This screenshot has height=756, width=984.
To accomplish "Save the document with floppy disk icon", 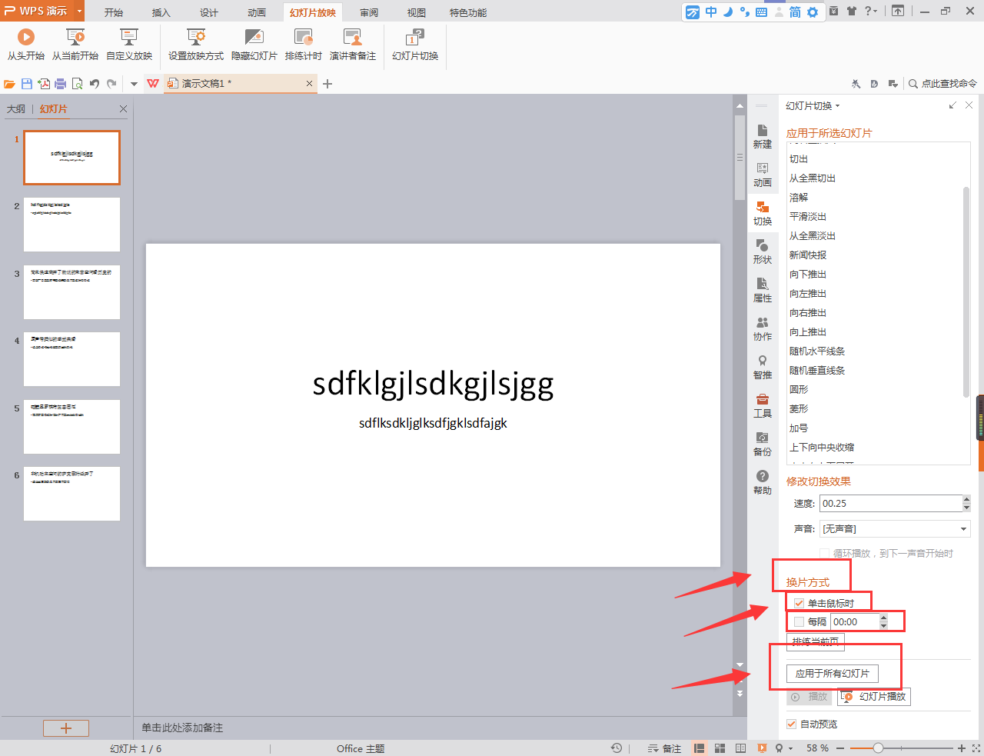I will 27,84.
